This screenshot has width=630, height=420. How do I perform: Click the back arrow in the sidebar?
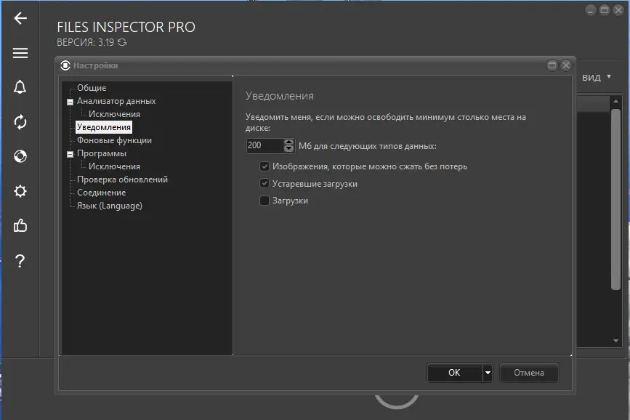[20, 18]
